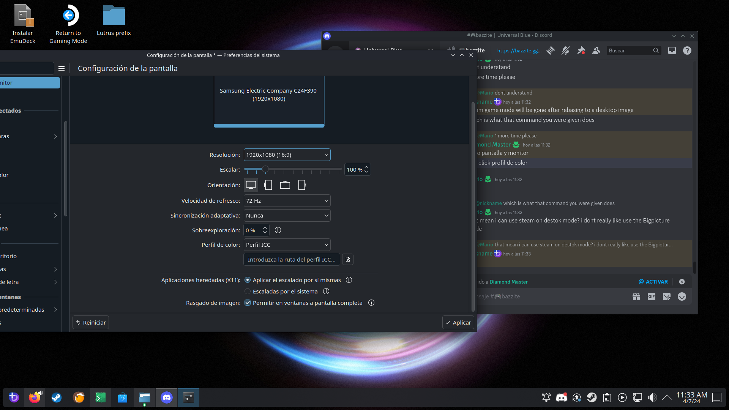Open Discord inbox icon
The width and height of the screenshot is (729, 410).
point(672,50)
